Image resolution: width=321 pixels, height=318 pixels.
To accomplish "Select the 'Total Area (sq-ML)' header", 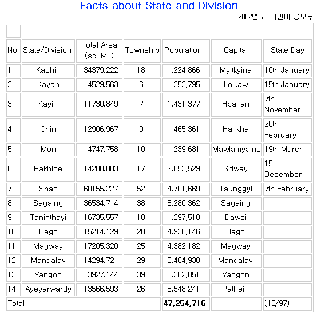I will [100, 50].
